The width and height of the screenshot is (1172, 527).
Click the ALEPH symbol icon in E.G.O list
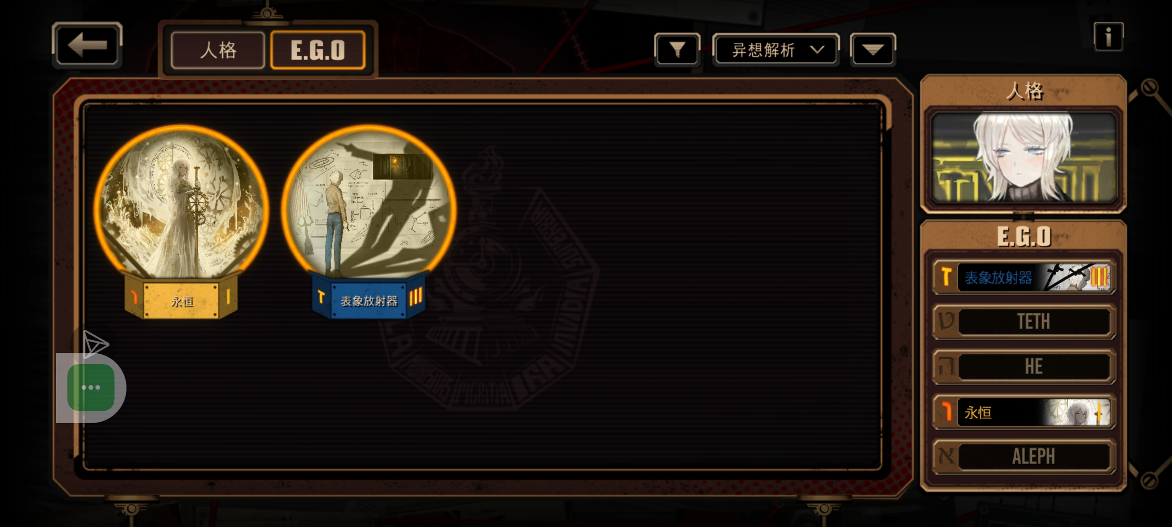tap(946, 456)
